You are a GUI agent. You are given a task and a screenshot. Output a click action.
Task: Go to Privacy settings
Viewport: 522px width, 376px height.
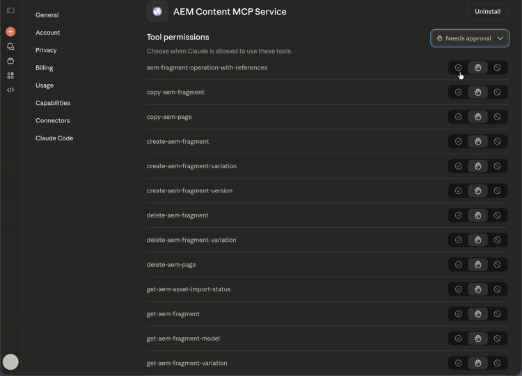point(46,50)
